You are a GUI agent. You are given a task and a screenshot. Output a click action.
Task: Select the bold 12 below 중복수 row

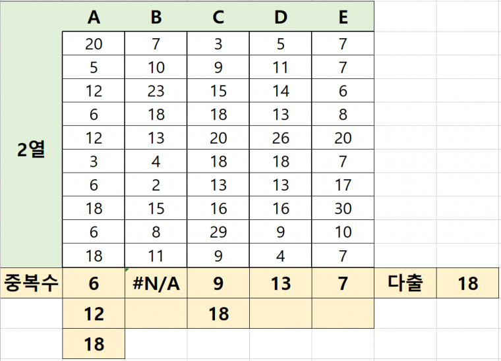click(94, 314)
